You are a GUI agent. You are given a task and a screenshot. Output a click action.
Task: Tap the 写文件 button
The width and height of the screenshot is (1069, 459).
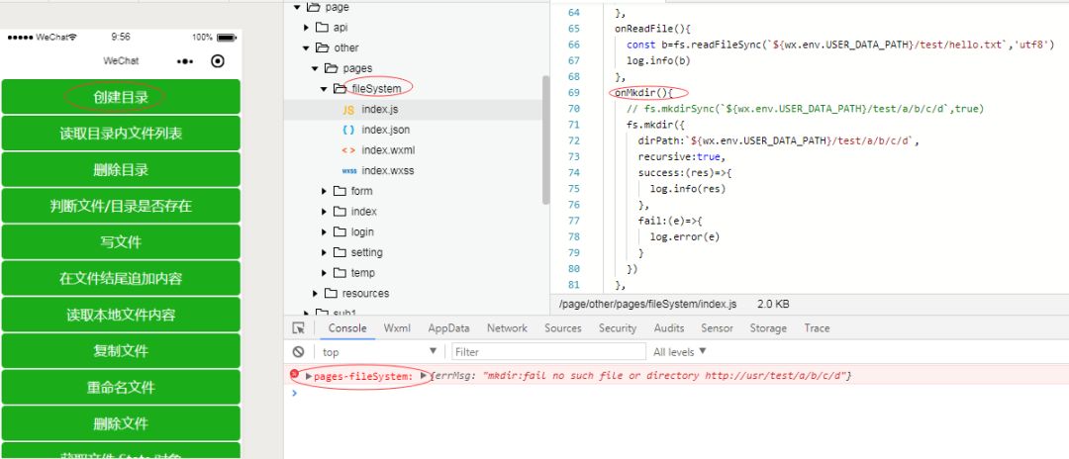(121, 242)
